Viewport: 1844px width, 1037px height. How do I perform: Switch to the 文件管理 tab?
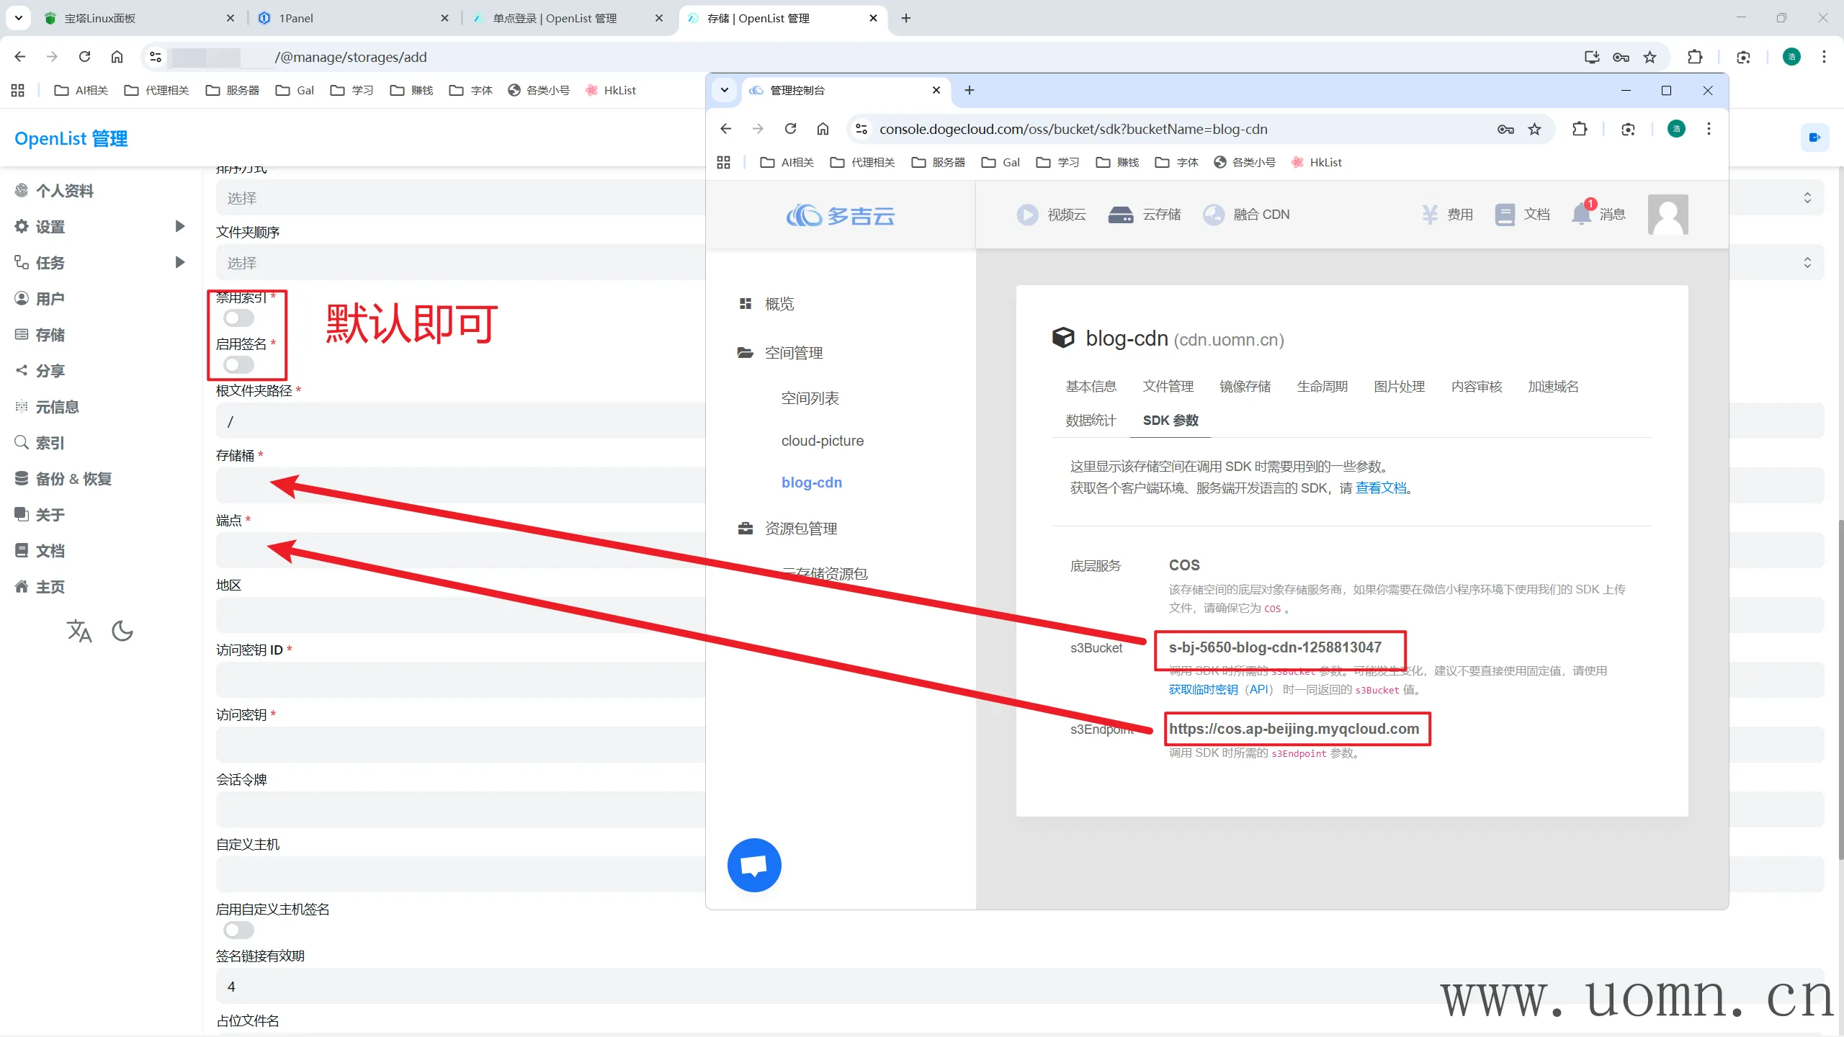pos(1168,387)
